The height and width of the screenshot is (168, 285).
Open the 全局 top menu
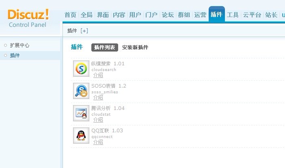tap(86, 15)
